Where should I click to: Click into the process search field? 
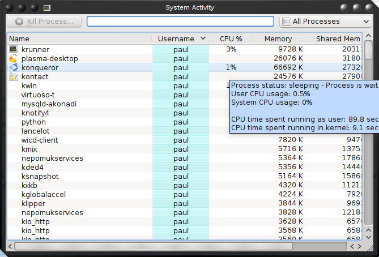pyautogui.click(x=181, y=22)
